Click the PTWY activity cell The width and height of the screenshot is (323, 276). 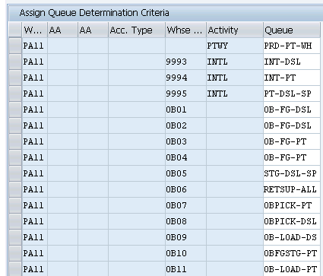click(x=235, y=46)
